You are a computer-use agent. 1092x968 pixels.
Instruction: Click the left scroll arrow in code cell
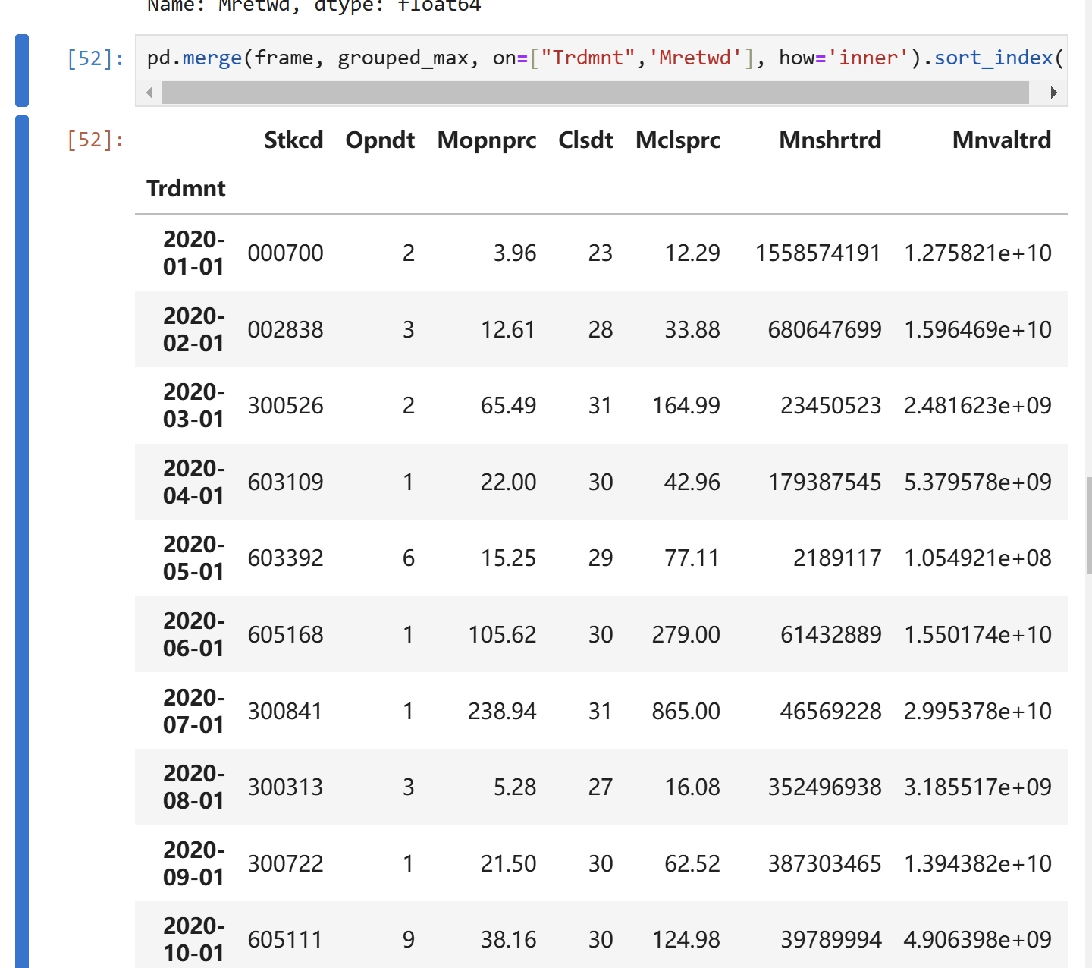tap(149, 93)
